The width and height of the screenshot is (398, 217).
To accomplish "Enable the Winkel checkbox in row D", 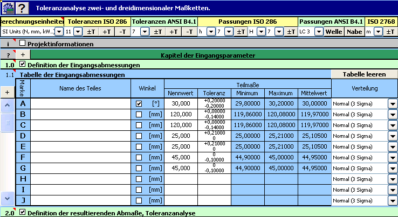I will pyautogui.click(x=139, y=136).
